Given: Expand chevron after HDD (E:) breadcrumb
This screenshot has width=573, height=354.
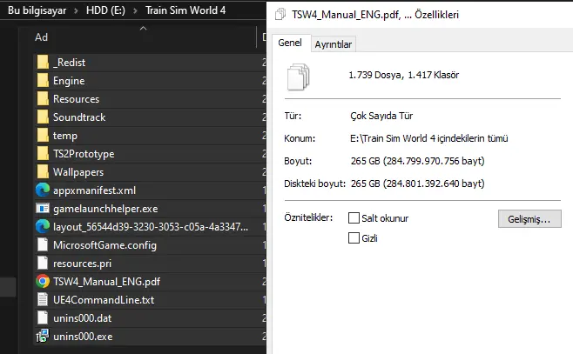Looking at the screenshot, I should pos(135,11).
